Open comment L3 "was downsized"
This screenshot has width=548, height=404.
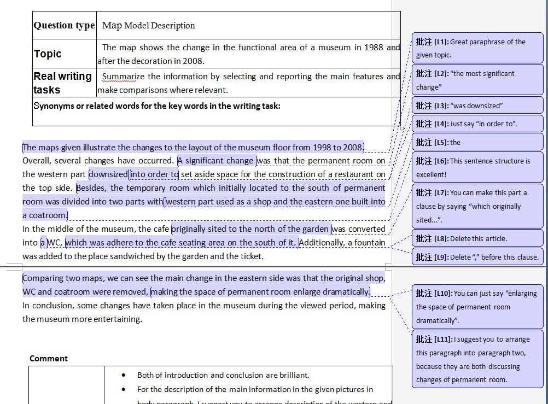[477, 106]
